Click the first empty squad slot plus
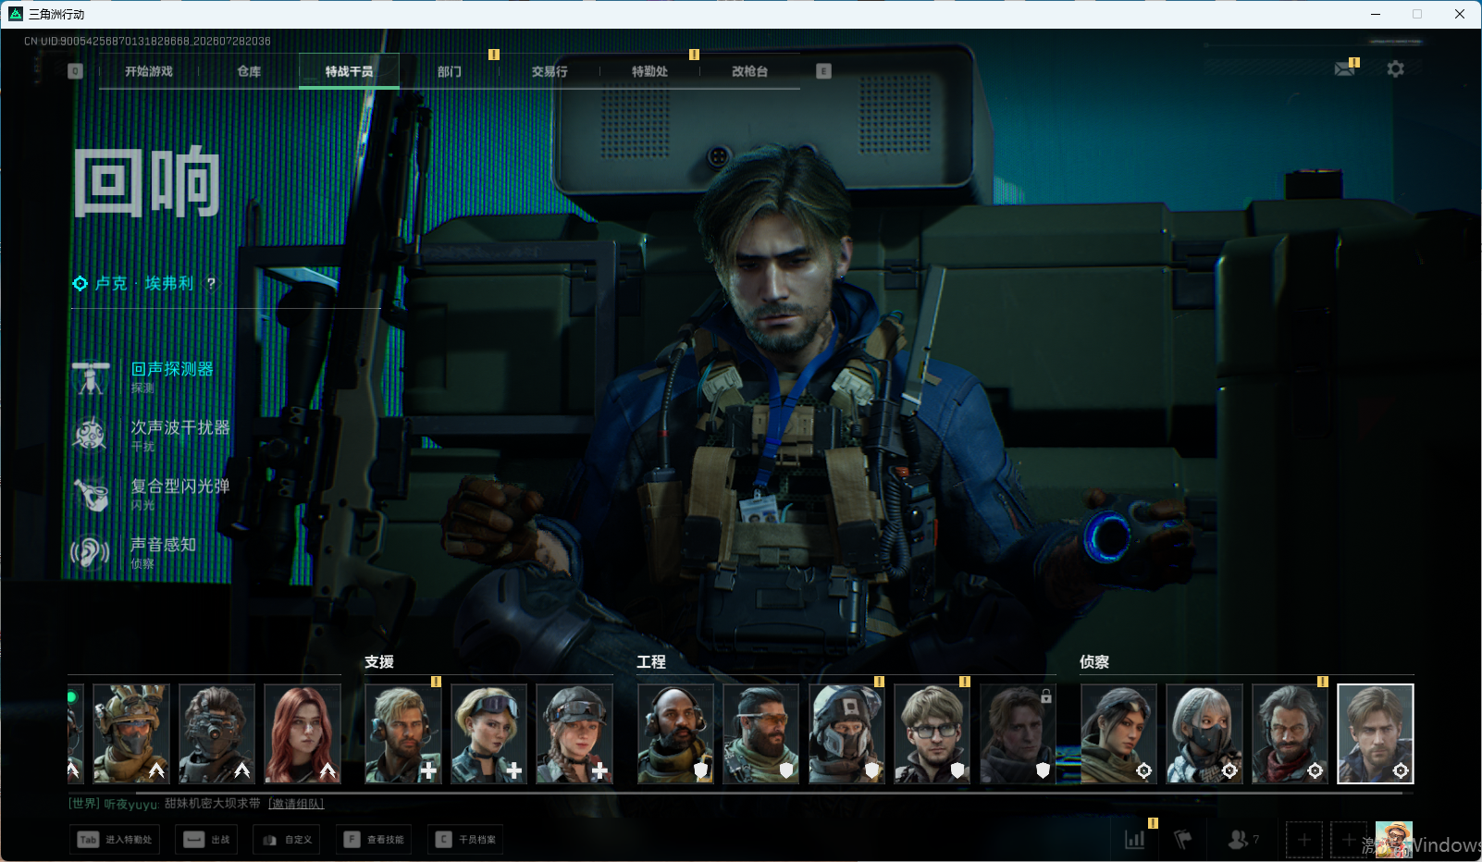This screenshot has width=1482, height=862. point(1304,840)
